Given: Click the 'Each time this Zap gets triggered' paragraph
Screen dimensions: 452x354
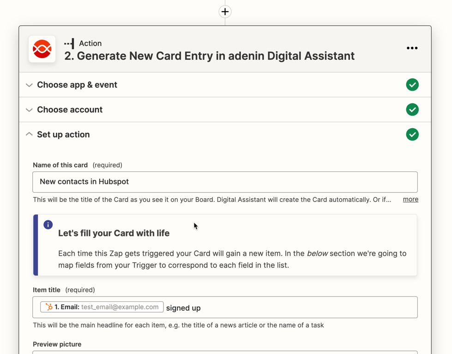Looking at the screenshot, I should 232,260.
